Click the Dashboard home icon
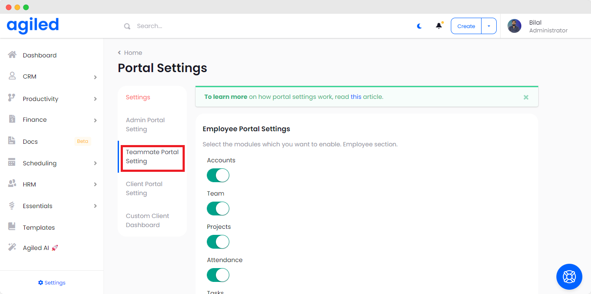The image size is (591, 294). coord(12,55)
